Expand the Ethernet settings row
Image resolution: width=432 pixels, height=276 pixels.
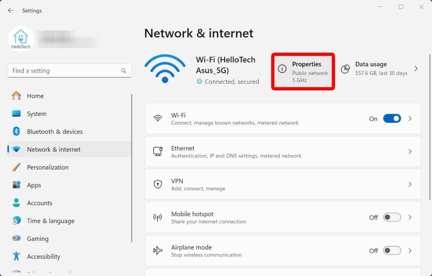(410, 151)
